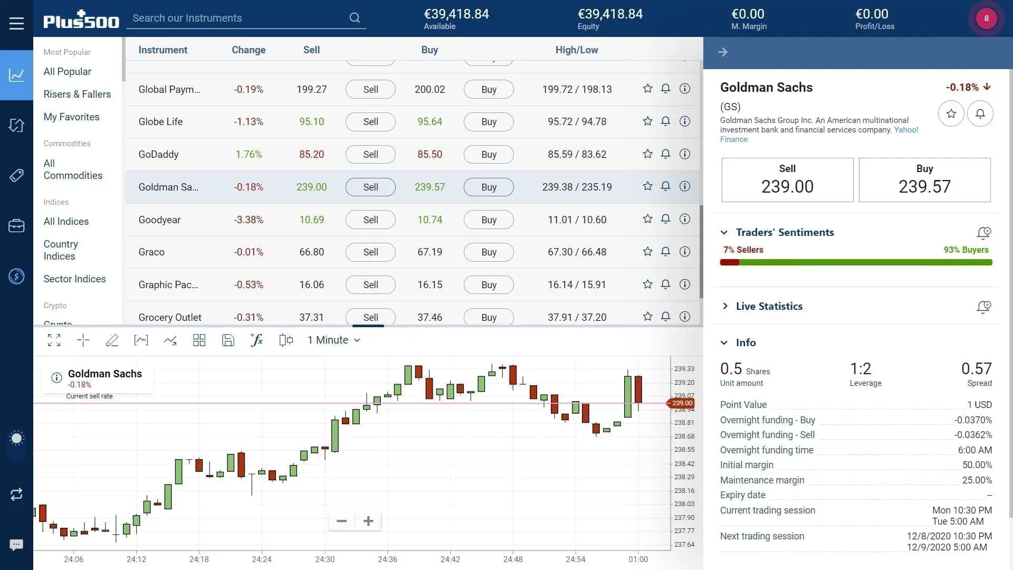This screenshot has width=1013, height=570.
Task: Star the Globe Life row
Action: (x=647, y=121)
